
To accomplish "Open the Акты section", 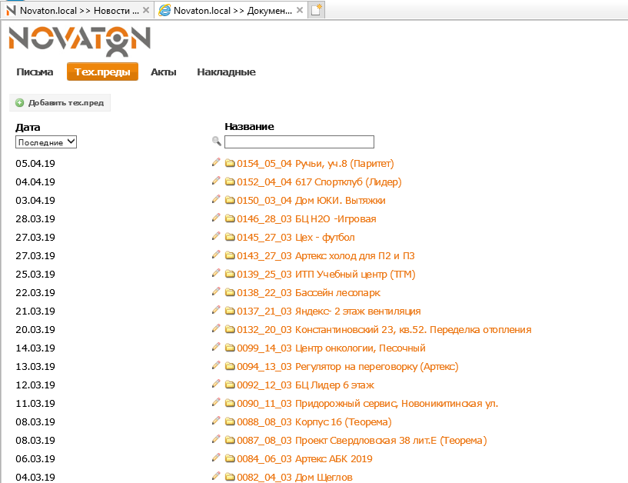I will click(164, 72).
